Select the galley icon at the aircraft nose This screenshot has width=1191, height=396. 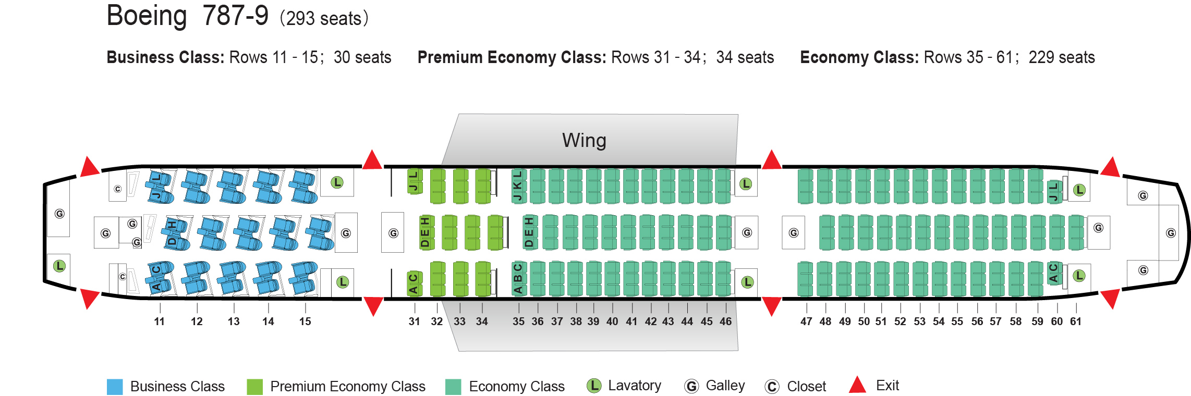tap(59, 214)
